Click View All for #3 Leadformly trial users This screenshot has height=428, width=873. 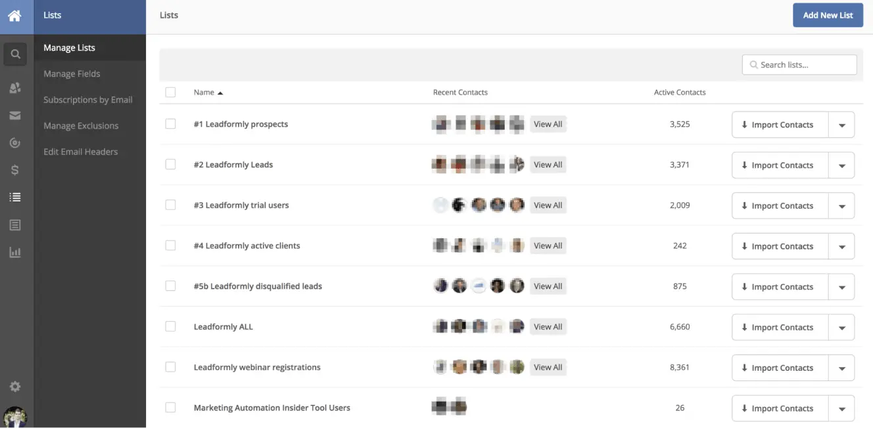[x=548, y=205]
